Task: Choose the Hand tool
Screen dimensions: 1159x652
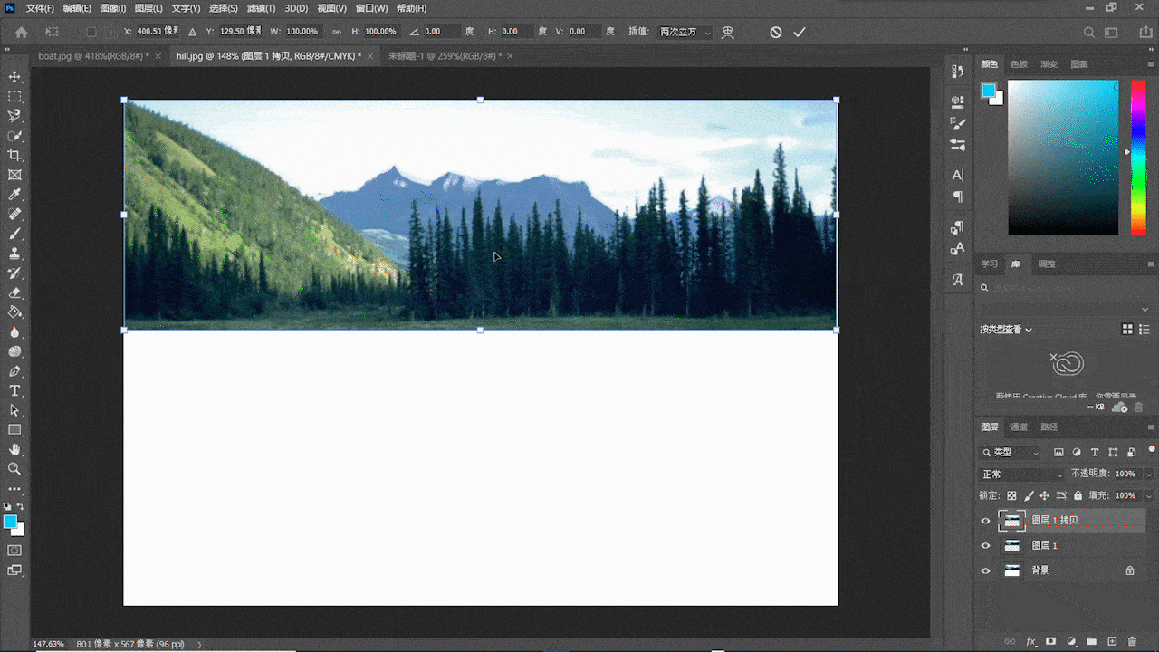Action: [x=14, y=449]
